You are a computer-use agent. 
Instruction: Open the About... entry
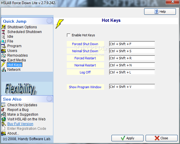click(13, 133)
